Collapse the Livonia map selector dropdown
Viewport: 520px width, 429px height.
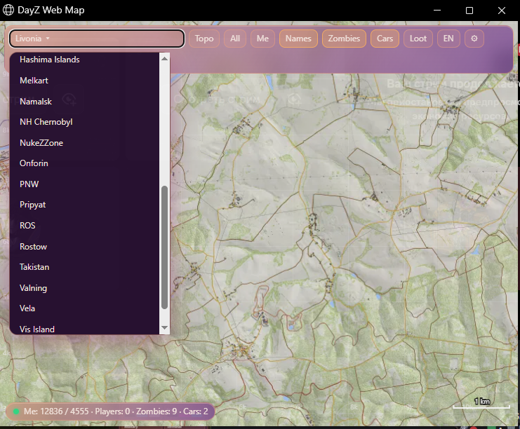click(x=97, y=39)
